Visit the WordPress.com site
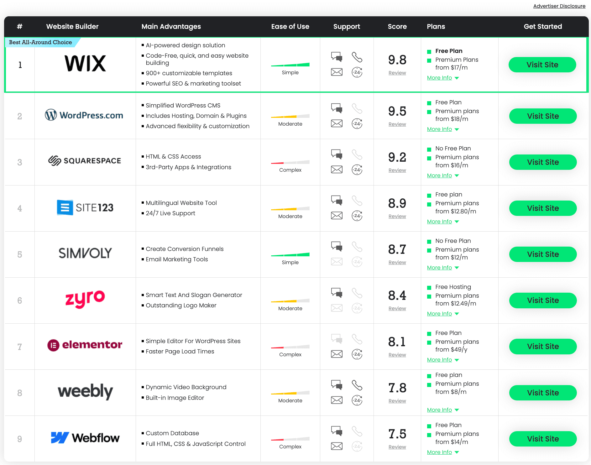This screenshot has width=591, height=465. coord(543,116)
